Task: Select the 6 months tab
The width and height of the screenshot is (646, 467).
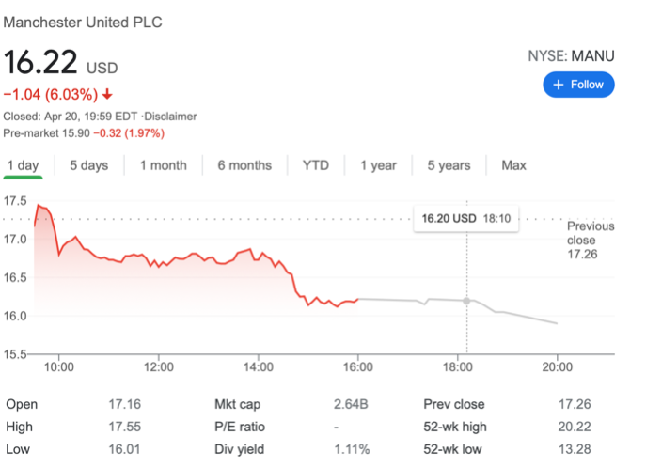Action: click(244, 165)
